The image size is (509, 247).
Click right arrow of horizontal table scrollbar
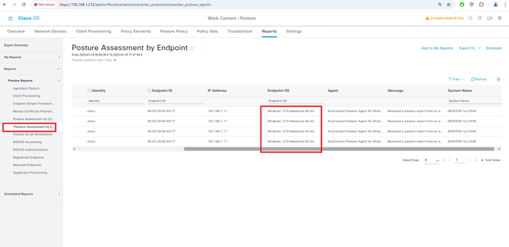[x=499, y=149]
